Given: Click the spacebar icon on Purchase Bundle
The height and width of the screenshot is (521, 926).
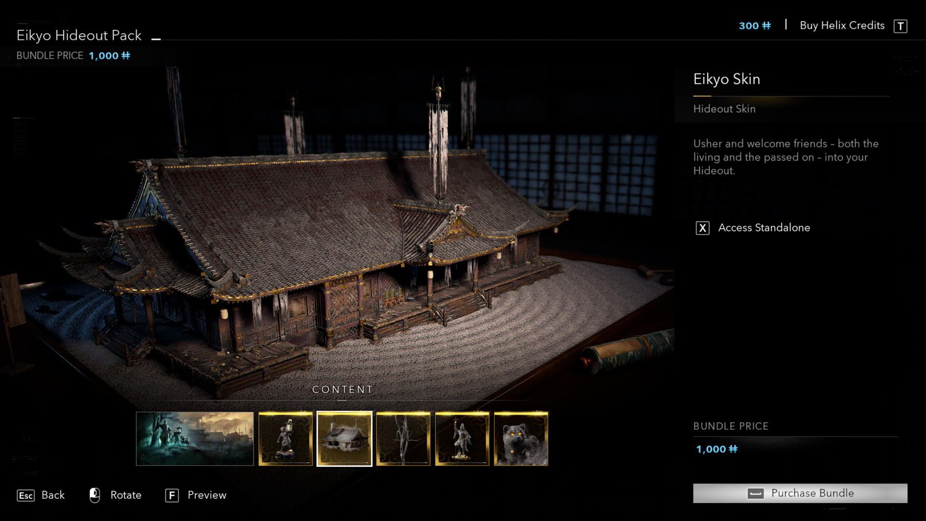Looking at the screenshot, I should [x=755, y=494].
